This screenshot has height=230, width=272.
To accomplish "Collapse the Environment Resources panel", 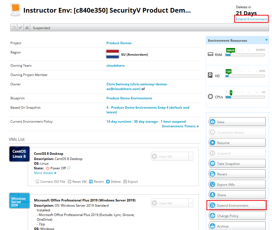I will click(266, 40).
